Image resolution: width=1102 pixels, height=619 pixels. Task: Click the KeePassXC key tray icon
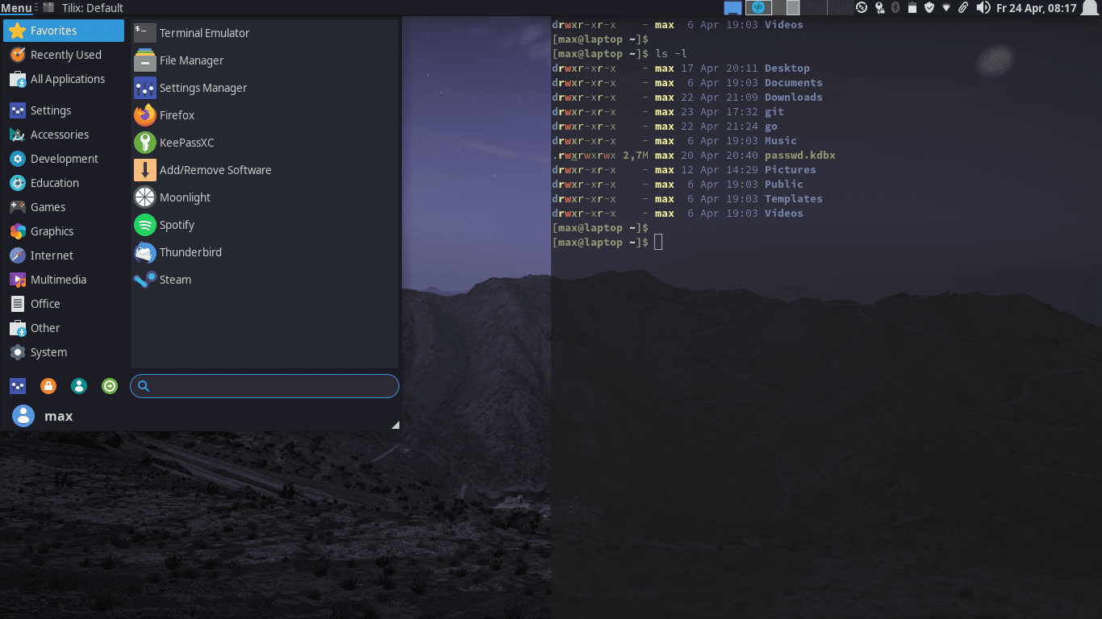(879, 8)
